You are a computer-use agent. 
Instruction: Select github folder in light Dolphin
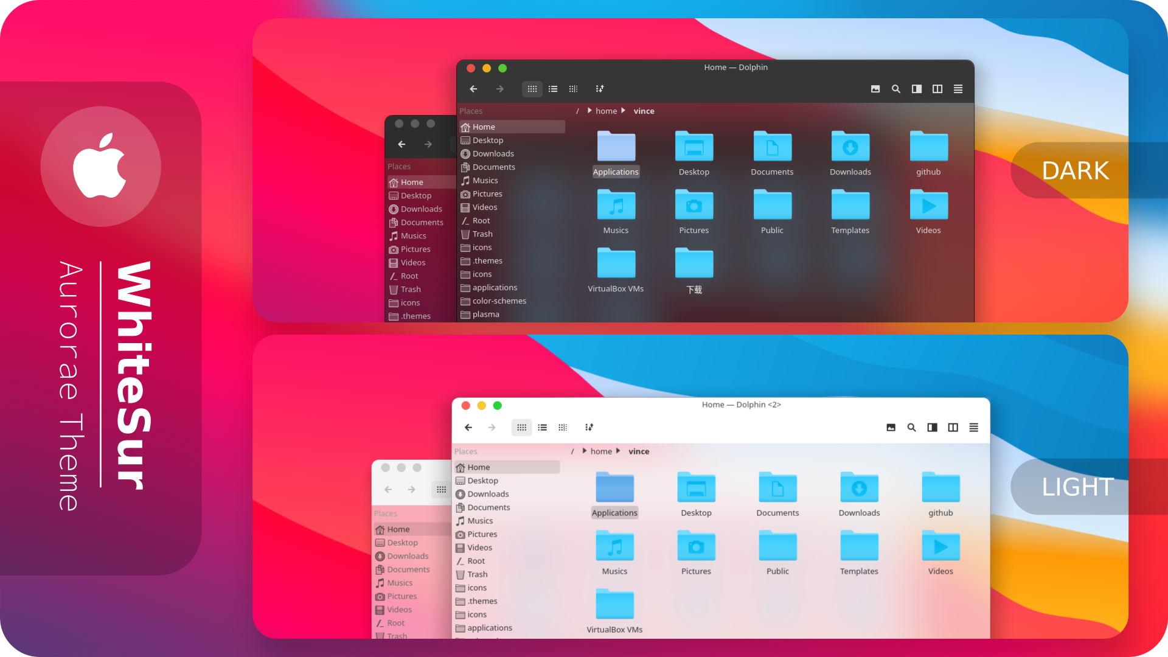coord(940,495)
